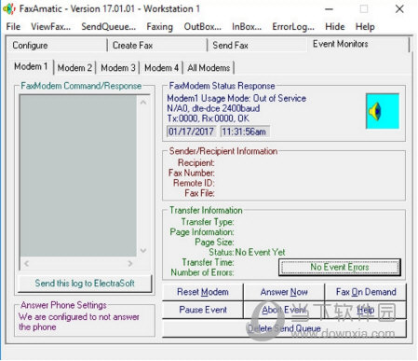This screenshot has width=418, height=361.
Task: Select the Modem 2 tab
Action: (74, 68)
